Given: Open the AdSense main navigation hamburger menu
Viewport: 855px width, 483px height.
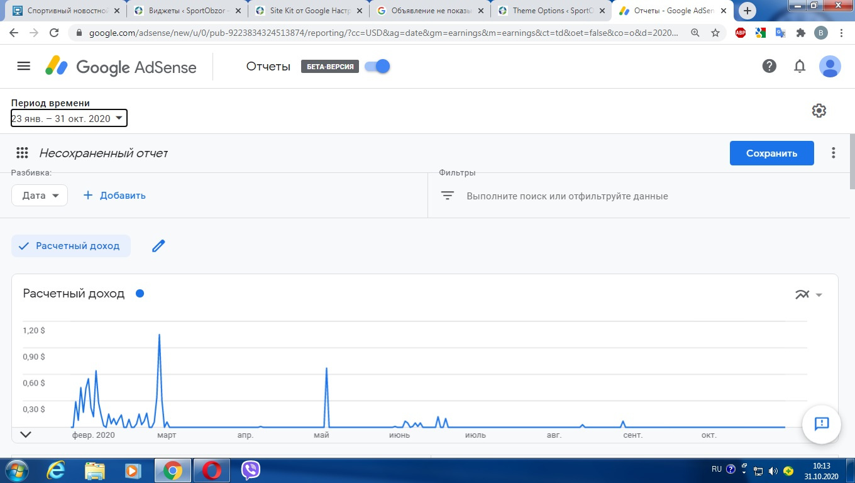Looking at the screenshot, I should (24, 66).
